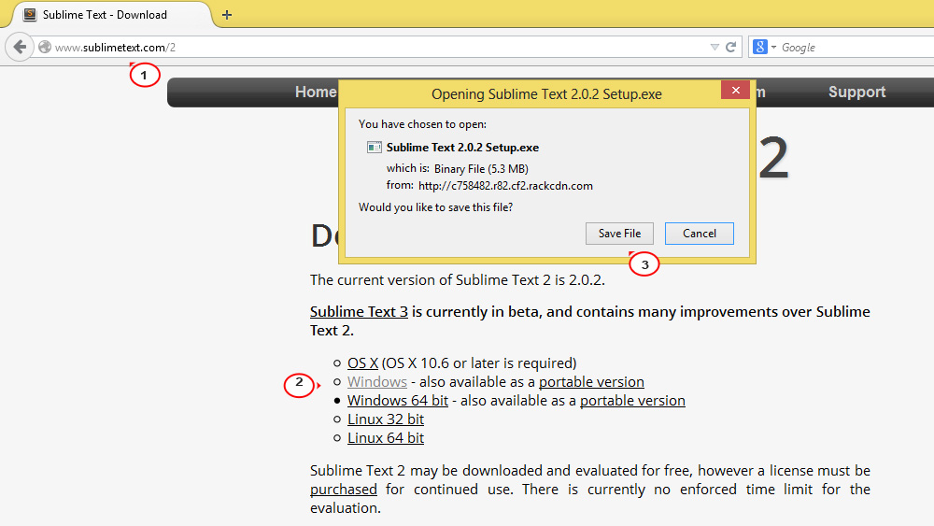Open the Support navigation item

click(x=856, y=92)
